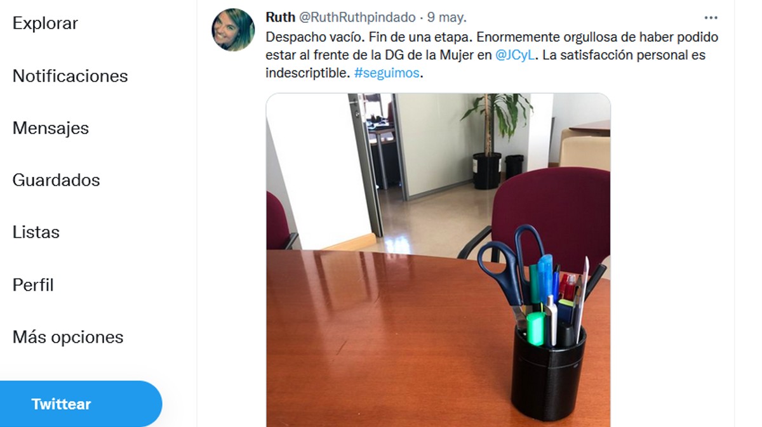The image size is (762, 427).
Task: Go to Perfil page
Action: (33, 285)
